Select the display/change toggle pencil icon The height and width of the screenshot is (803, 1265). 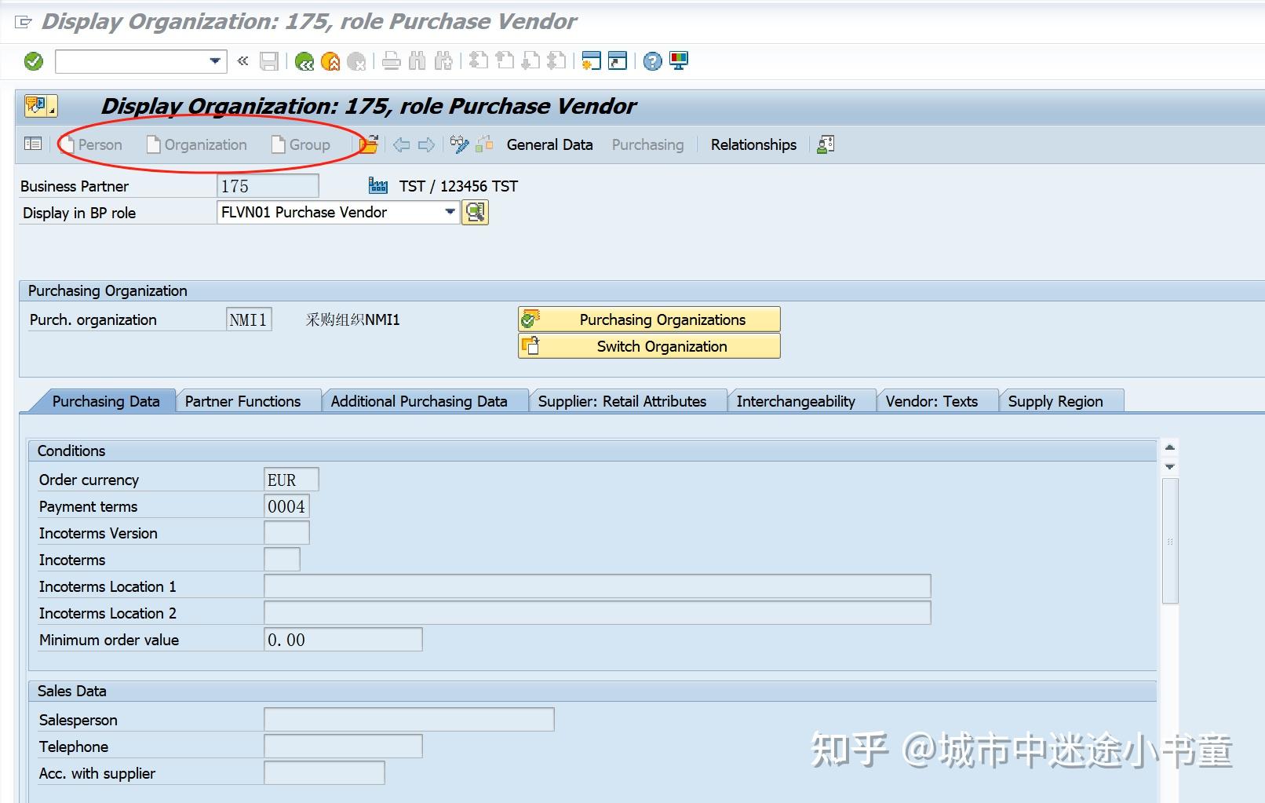point(458,144)
